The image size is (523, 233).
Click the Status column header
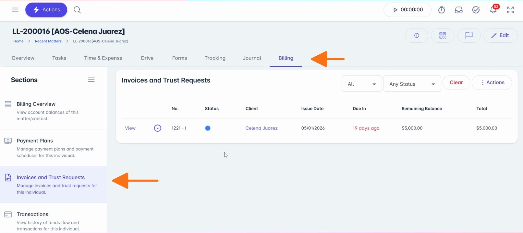[x=212, y=109]
